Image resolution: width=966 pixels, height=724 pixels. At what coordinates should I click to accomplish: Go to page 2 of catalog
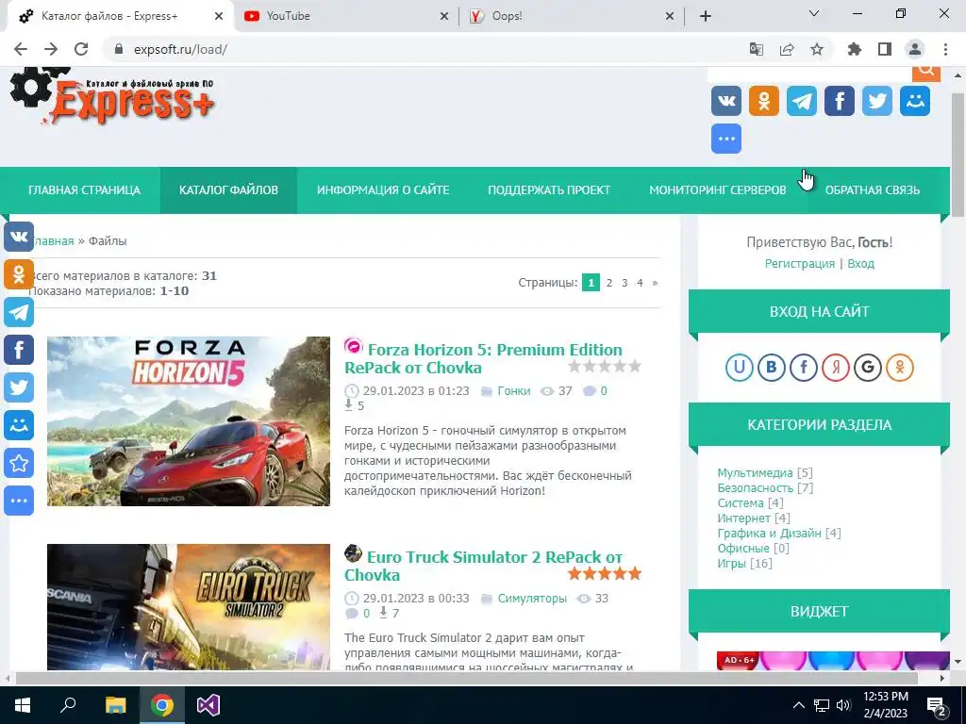coord(609,283)
